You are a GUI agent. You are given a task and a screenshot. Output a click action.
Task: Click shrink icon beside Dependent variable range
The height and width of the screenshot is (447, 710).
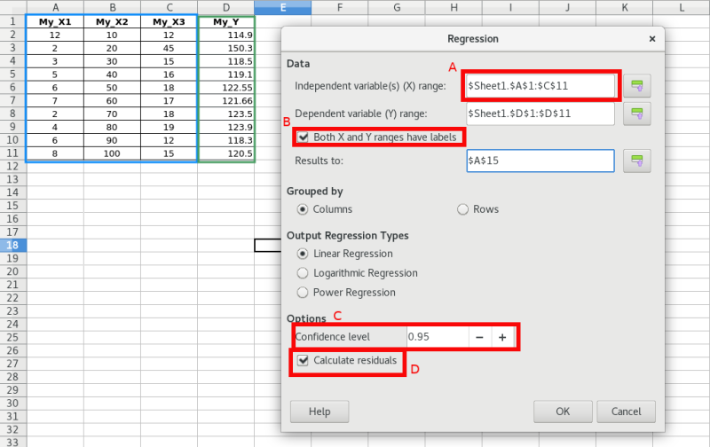pyautogui.click(x=637, y=114)
